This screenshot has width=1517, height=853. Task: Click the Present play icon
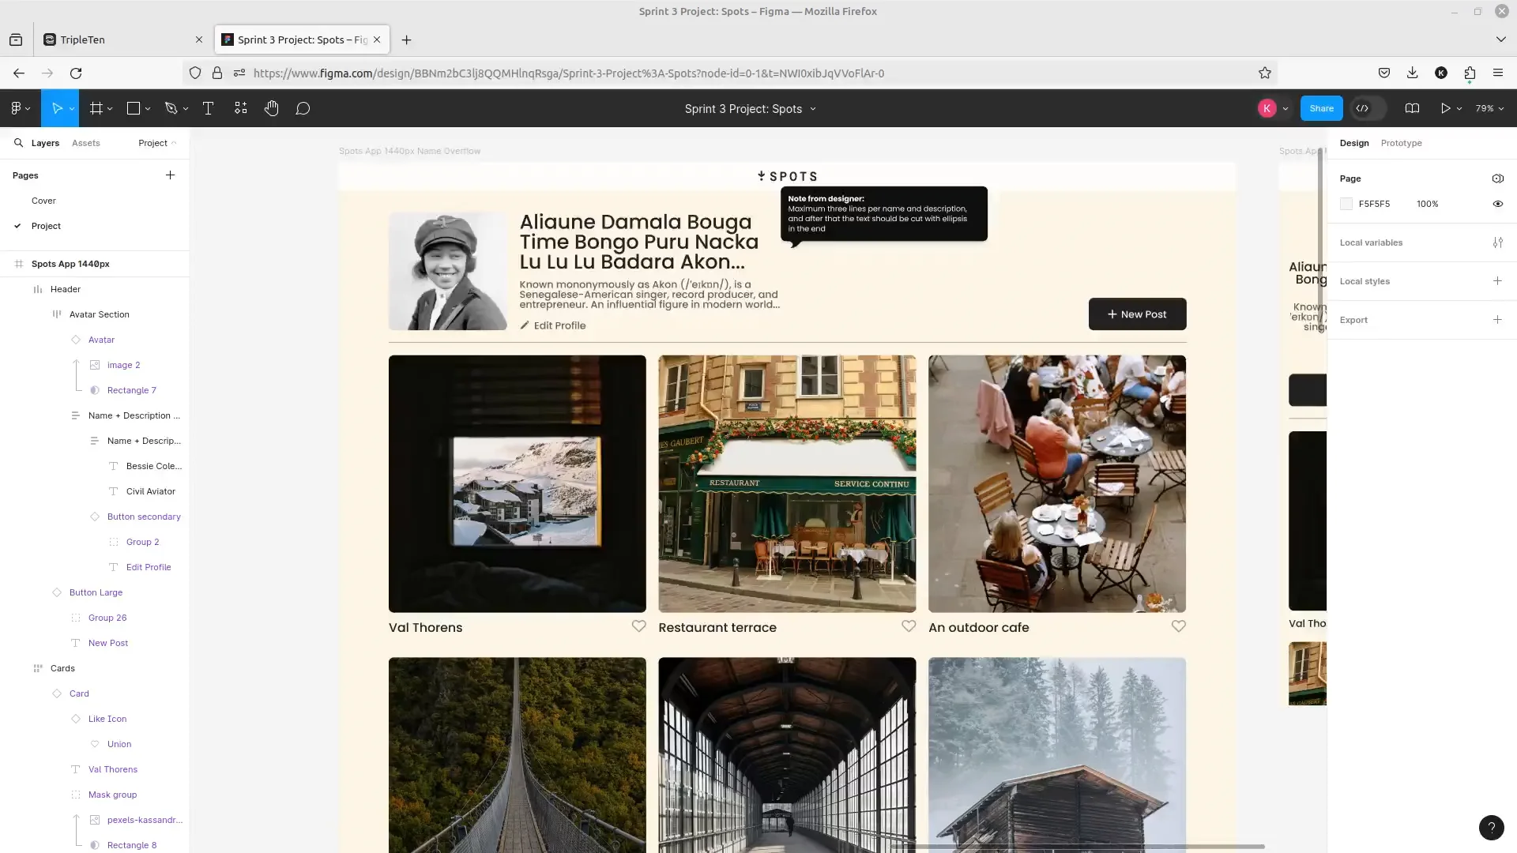pos(1445,109)
